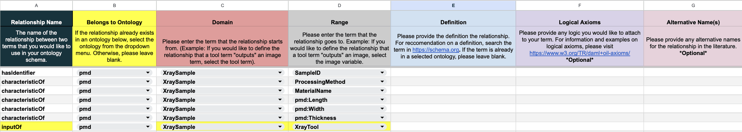Open pmd ontology dropdown in hasIdentifier row
Screen dimensions: 742x132
pos(148,73)
